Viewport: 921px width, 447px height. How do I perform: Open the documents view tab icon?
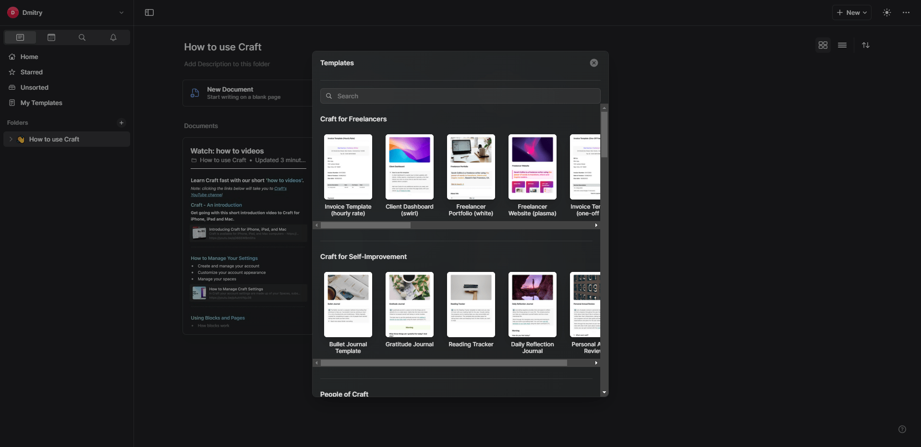tap(20, 37)
